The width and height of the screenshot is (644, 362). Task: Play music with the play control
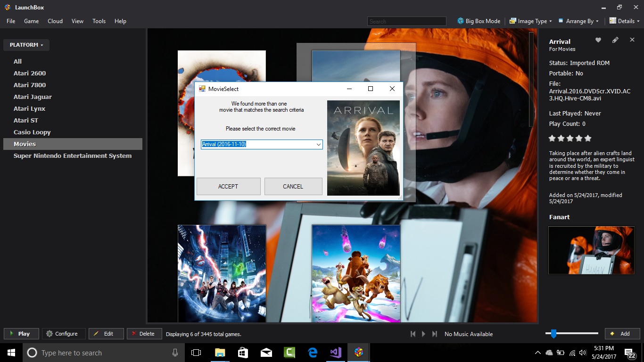click(423, 334)
